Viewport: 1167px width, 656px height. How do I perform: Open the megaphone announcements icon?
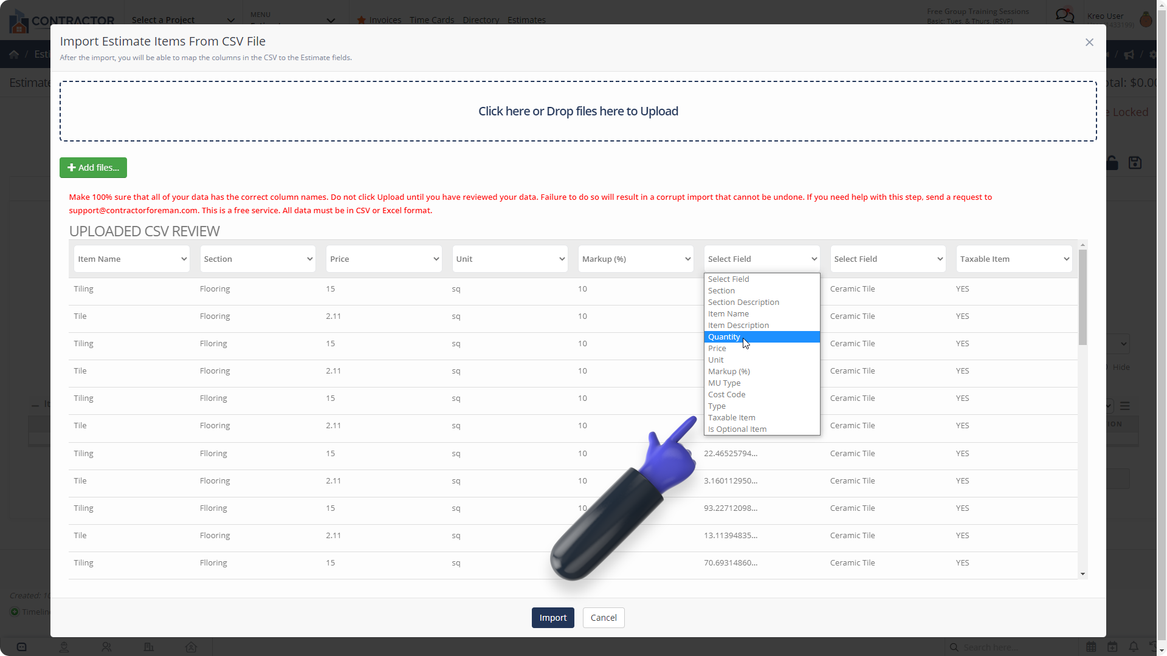point(1129,54)
